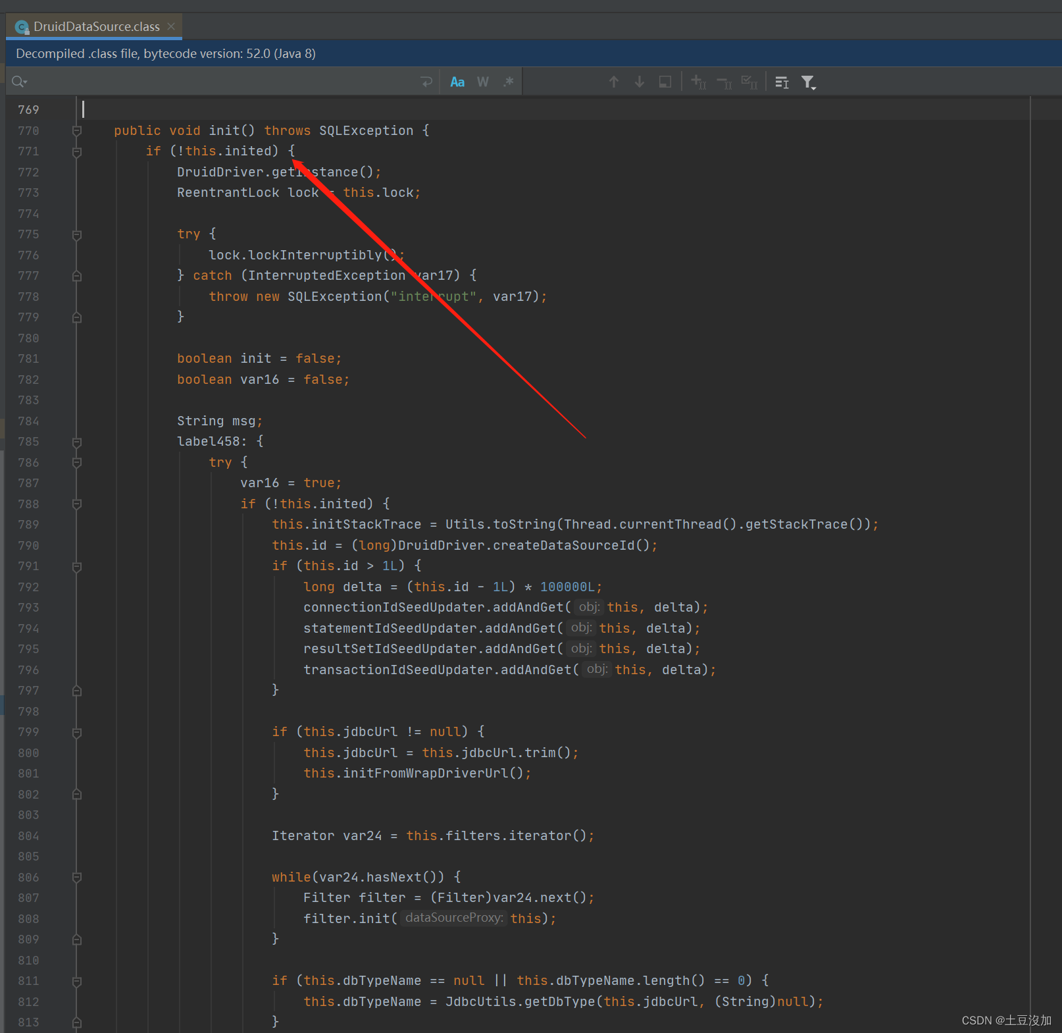1062x1033 pixels.
Task: Toggle fold end marker at line 809
Action: [x=77, y=940]
